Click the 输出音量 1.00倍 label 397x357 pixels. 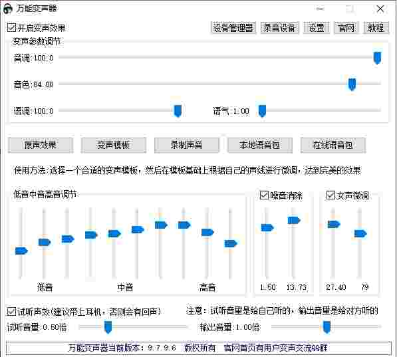coord(229,327)
